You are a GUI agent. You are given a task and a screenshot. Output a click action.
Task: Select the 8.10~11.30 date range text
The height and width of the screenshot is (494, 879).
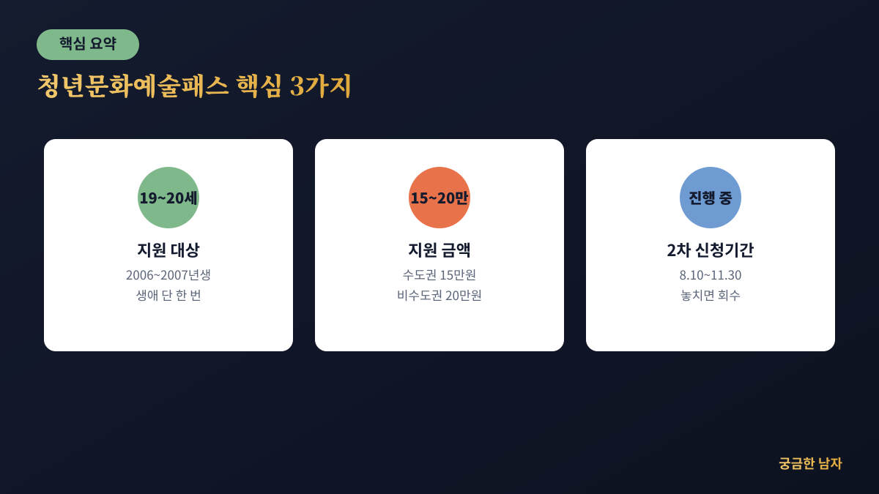(x=711, y=275)
